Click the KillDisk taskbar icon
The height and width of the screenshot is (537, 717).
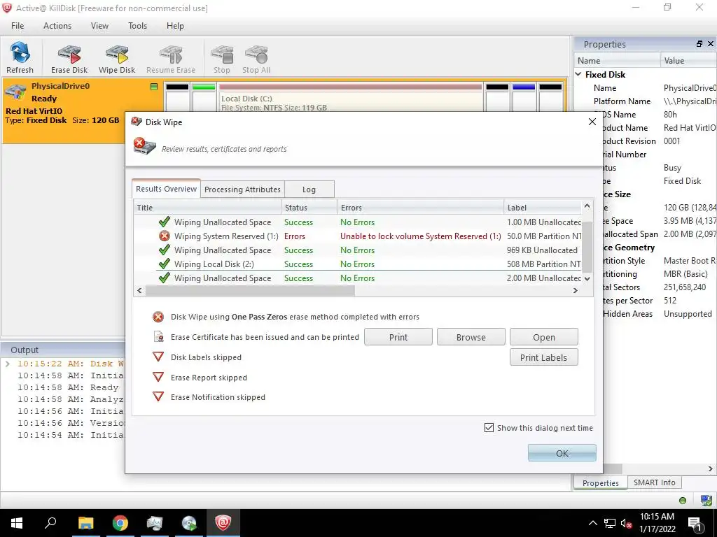click(x=223, y=523)
